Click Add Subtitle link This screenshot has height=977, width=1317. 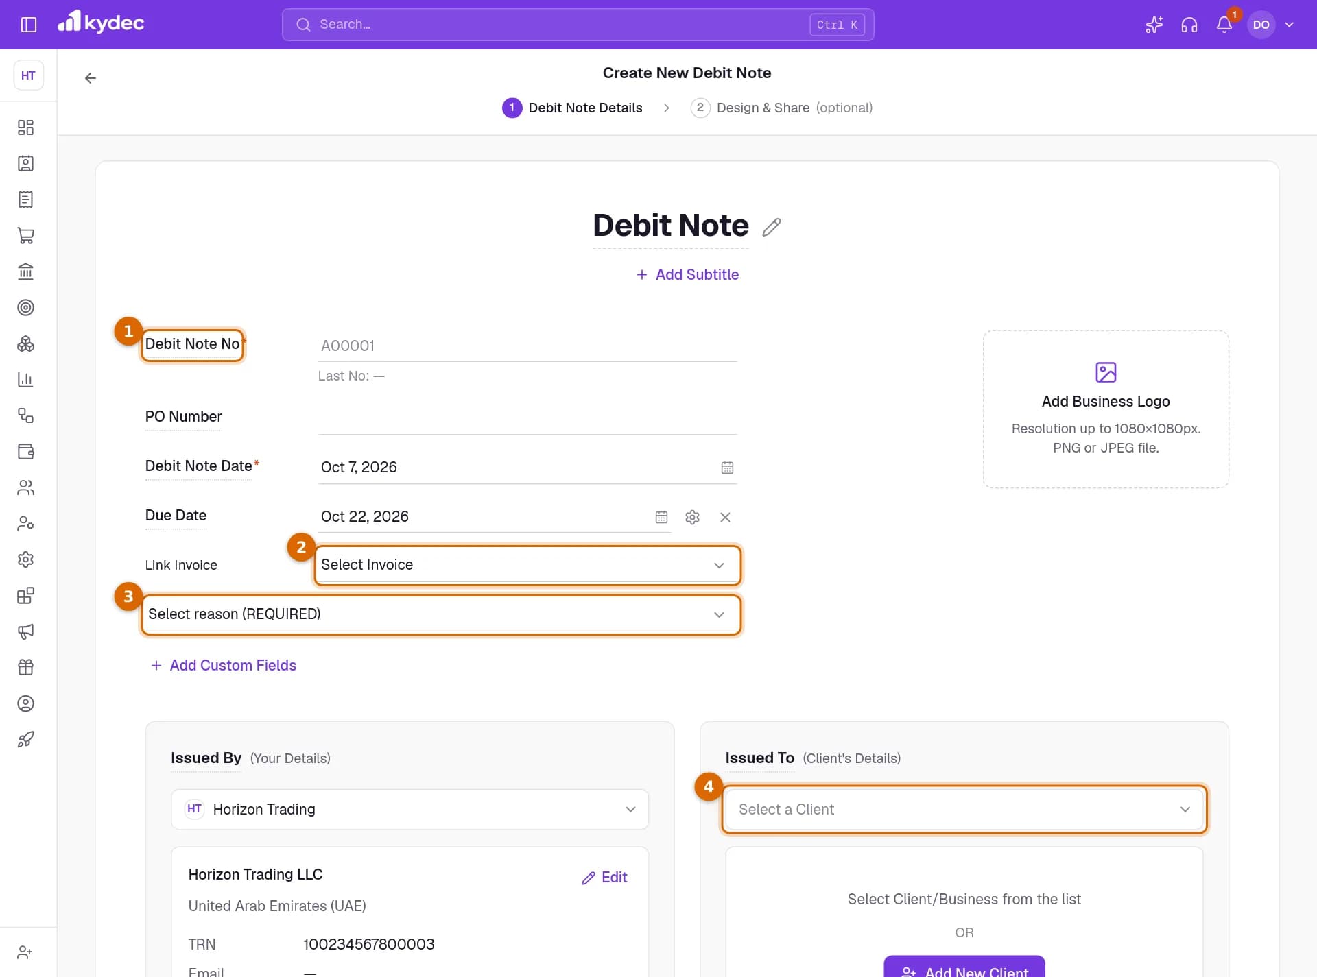[687, 274]
